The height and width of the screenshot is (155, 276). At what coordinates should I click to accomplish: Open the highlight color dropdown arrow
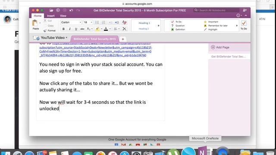(102, 29)
